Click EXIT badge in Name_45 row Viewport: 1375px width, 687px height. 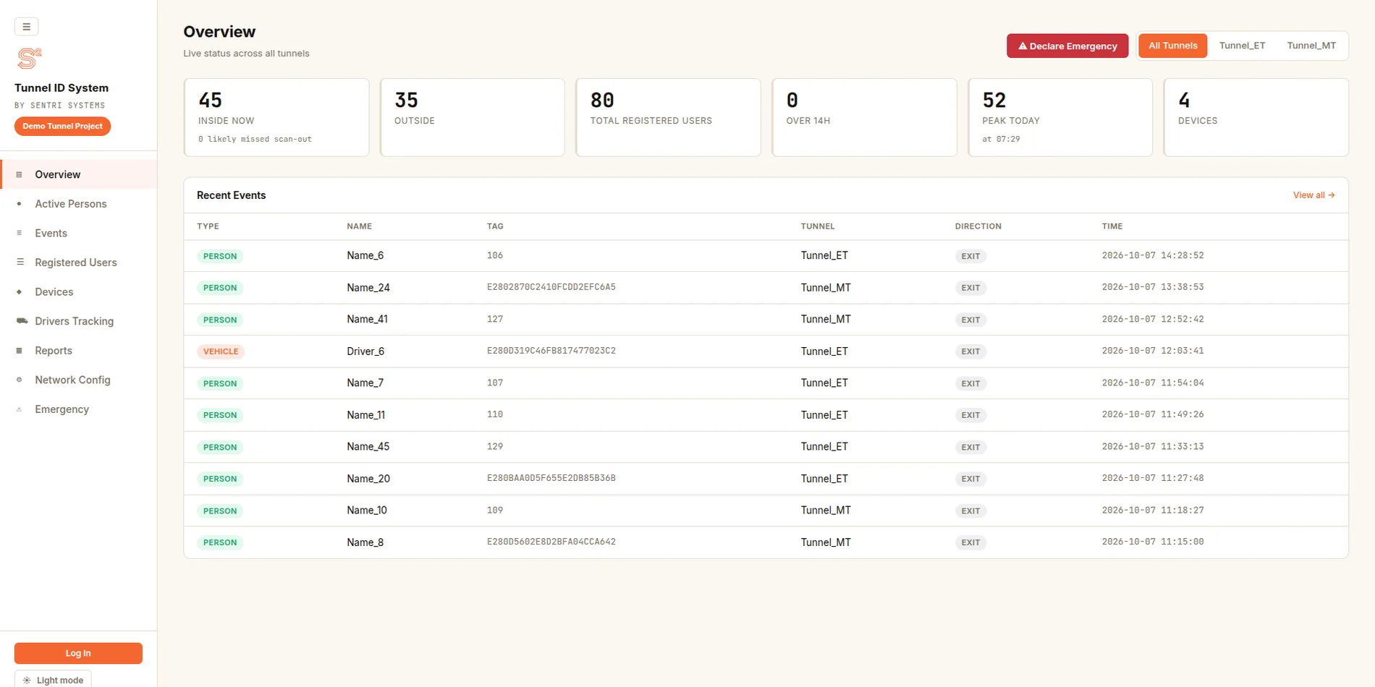point(970,447)
